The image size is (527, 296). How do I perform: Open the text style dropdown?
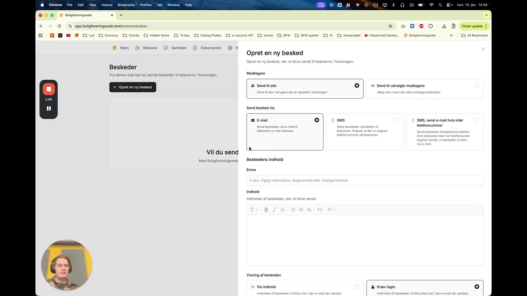click(254, 210)
